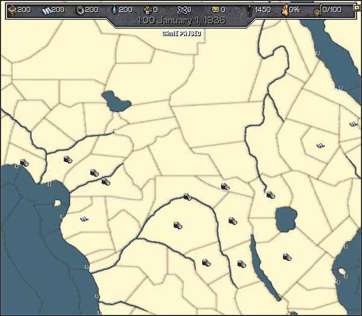
Task: Click the metal bars resource icon
Action: click(45, 10)
